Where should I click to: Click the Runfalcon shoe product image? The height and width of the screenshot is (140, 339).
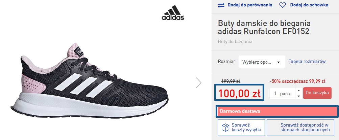tap(90, 80)
